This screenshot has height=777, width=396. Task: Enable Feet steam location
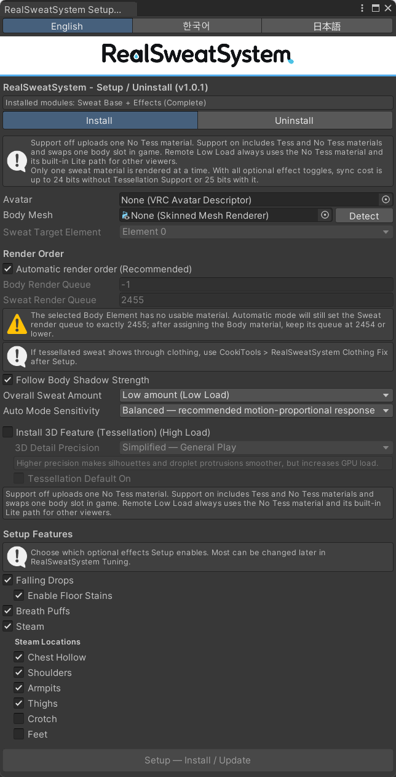[x=19, y=734]
